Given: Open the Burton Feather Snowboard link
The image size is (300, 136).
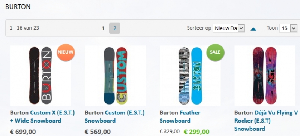Looking at the screenshot, I should [x=180, y=117].
